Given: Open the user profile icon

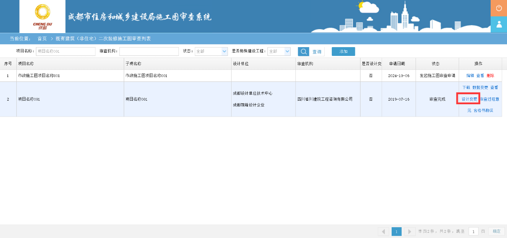Looking at the screenshot, I should (x=499, y=24).
